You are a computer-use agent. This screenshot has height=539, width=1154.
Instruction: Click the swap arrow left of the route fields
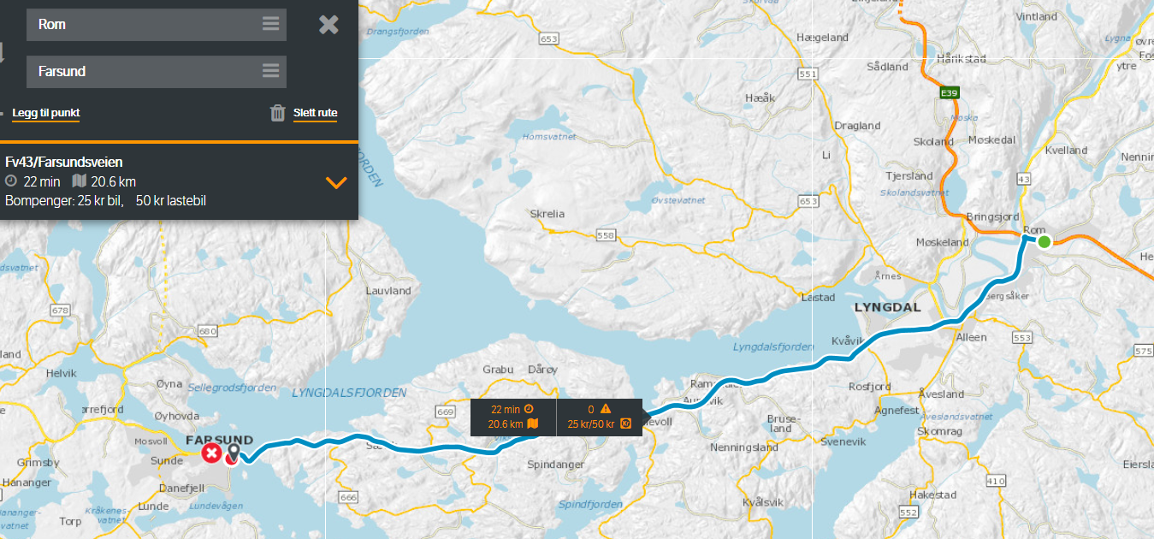[2, 51]
